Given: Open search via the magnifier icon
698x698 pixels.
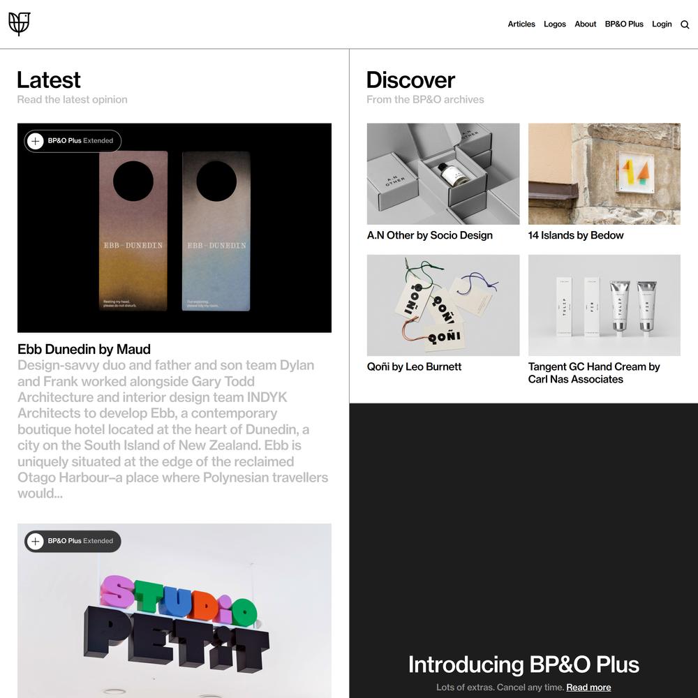Looking at the screenshot, I should tap(685, 24).
